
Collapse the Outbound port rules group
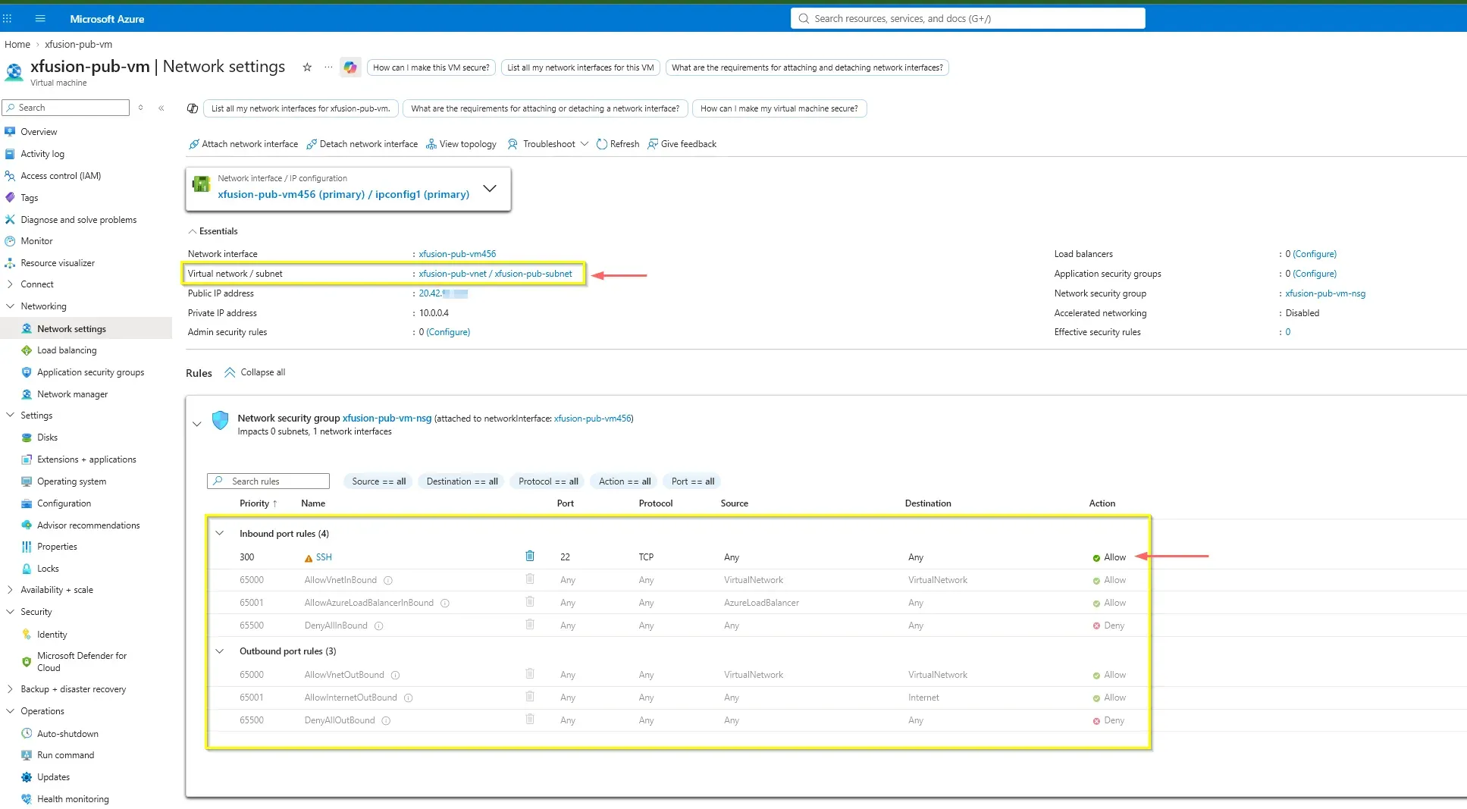click(x=220, y=651)
